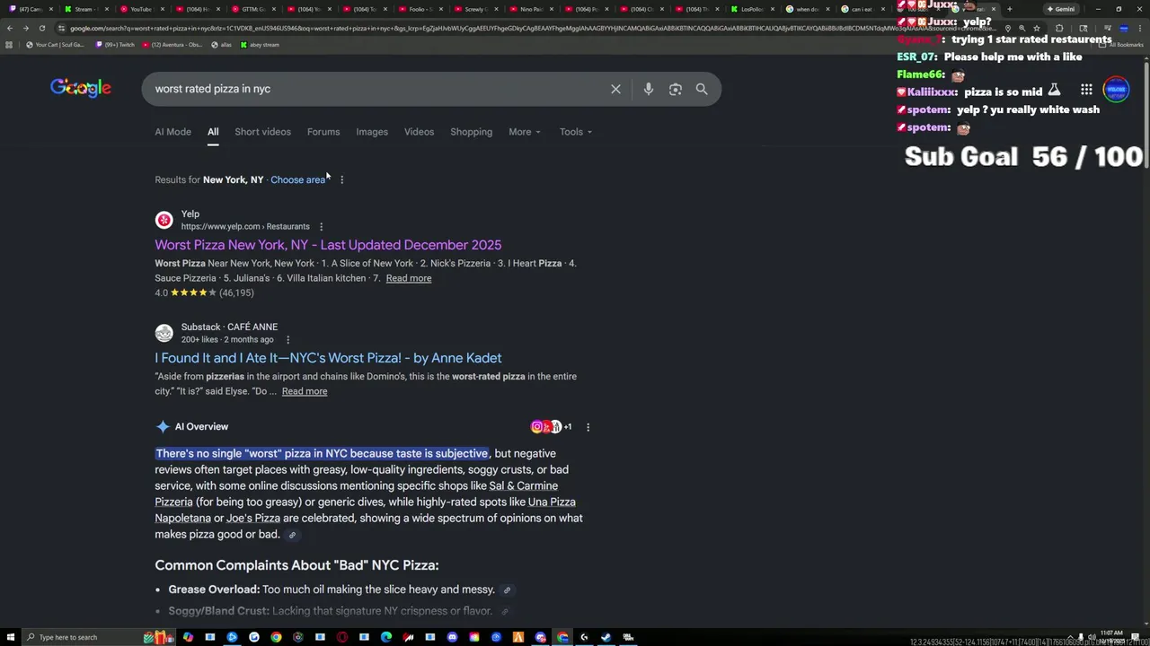Switch to Images tab
The height and width of the screenshot is (646, 1150).
tap(372, 132)
